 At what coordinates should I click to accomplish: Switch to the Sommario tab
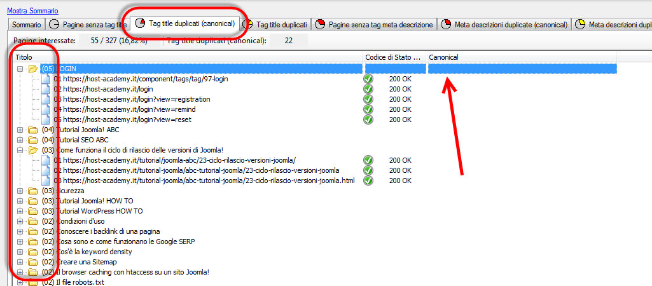[26, 25]
